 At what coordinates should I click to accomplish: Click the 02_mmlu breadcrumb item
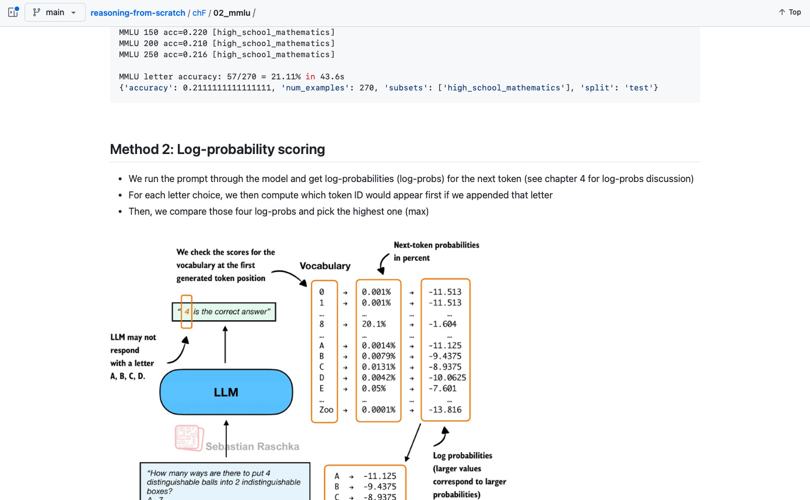pyautogui.click(x=232, y=12)
